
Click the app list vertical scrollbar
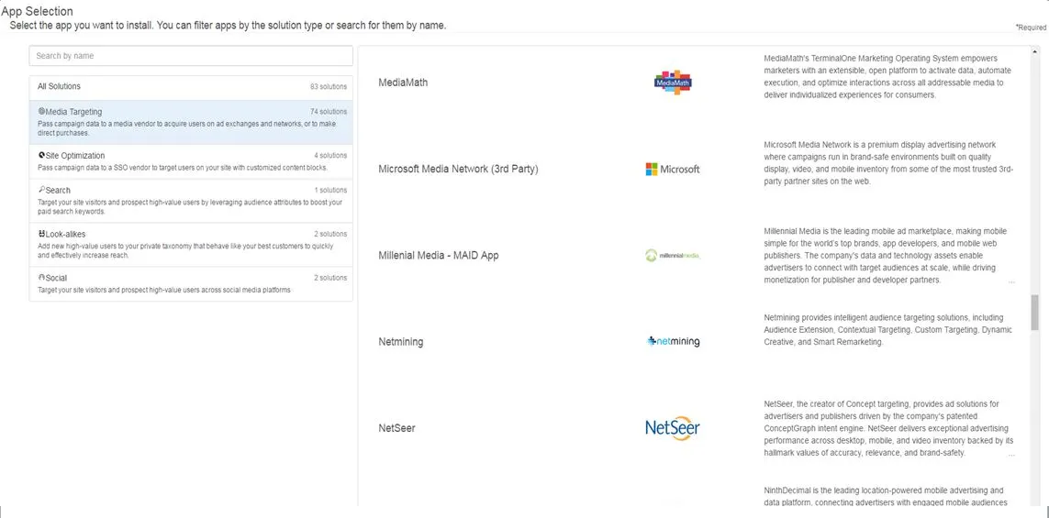[x=1035, y=312]
